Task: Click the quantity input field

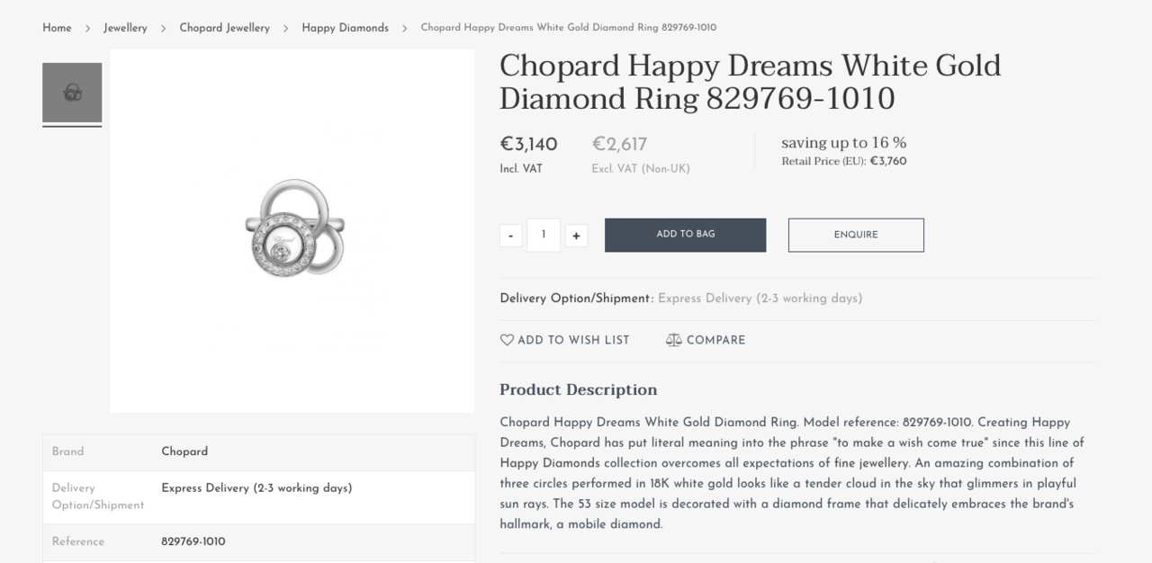Action: pyautogui.click(x=544, y=235)
